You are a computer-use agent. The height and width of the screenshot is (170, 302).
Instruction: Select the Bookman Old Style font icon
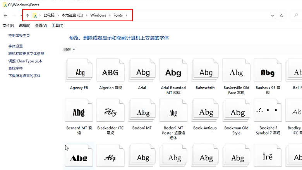tap(236, 110)
